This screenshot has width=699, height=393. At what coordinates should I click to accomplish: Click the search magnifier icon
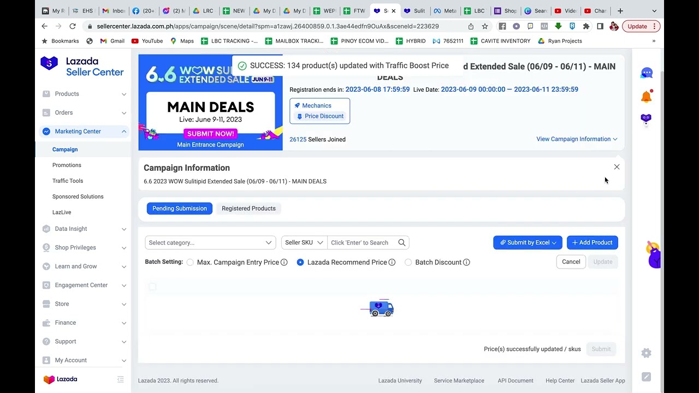tap(402, 243)
